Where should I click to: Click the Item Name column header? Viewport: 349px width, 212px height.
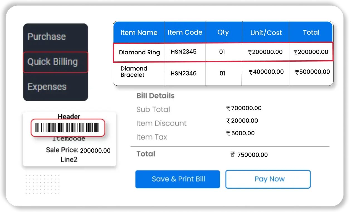(139, 32)
